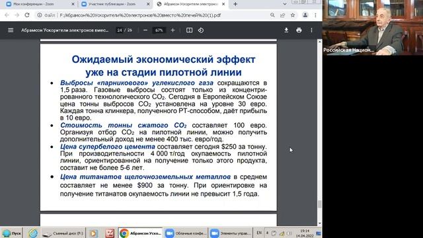Go back in the browser
This screenshot has width=423, height=238.
pos(7,15)
